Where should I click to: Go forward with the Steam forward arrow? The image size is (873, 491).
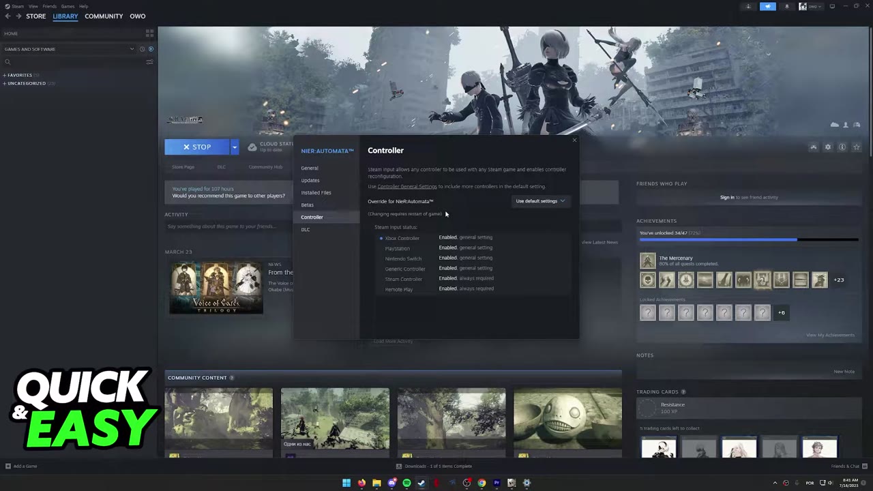pyautogui.click(x=18, y=16)
